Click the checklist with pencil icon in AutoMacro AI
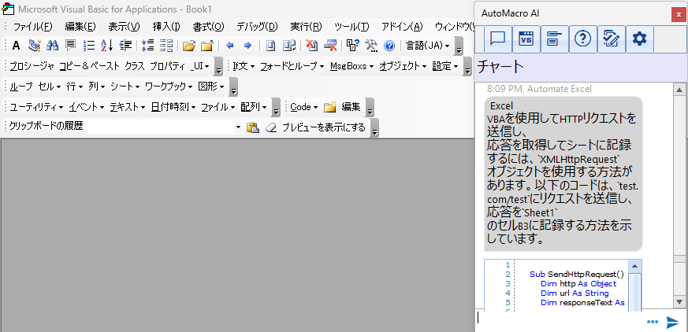Screen dimensions: 688x332 612,39
